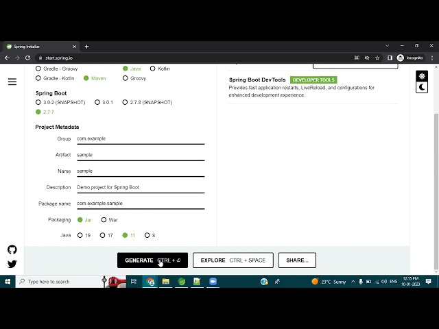Image resolution: width=439 pixels, height=329 pixels.
Task: Select Kotlin language option
Action: [160, 69]
